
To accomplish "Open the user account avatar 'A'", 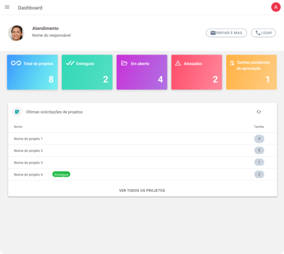I will (x=276, y=7).
